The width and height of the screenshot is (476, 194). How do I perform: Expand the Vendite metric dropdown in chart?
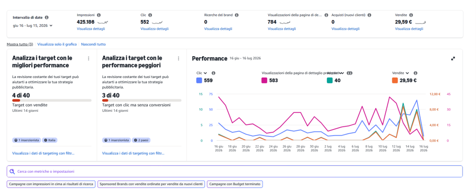click(400, 73)
